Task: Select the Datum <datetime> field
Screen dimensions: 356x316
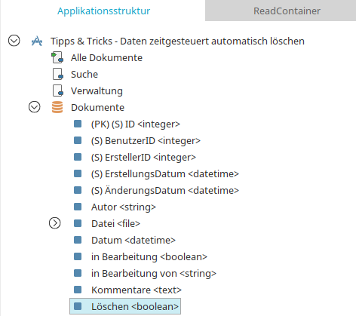Action: (x=133, y=240)
